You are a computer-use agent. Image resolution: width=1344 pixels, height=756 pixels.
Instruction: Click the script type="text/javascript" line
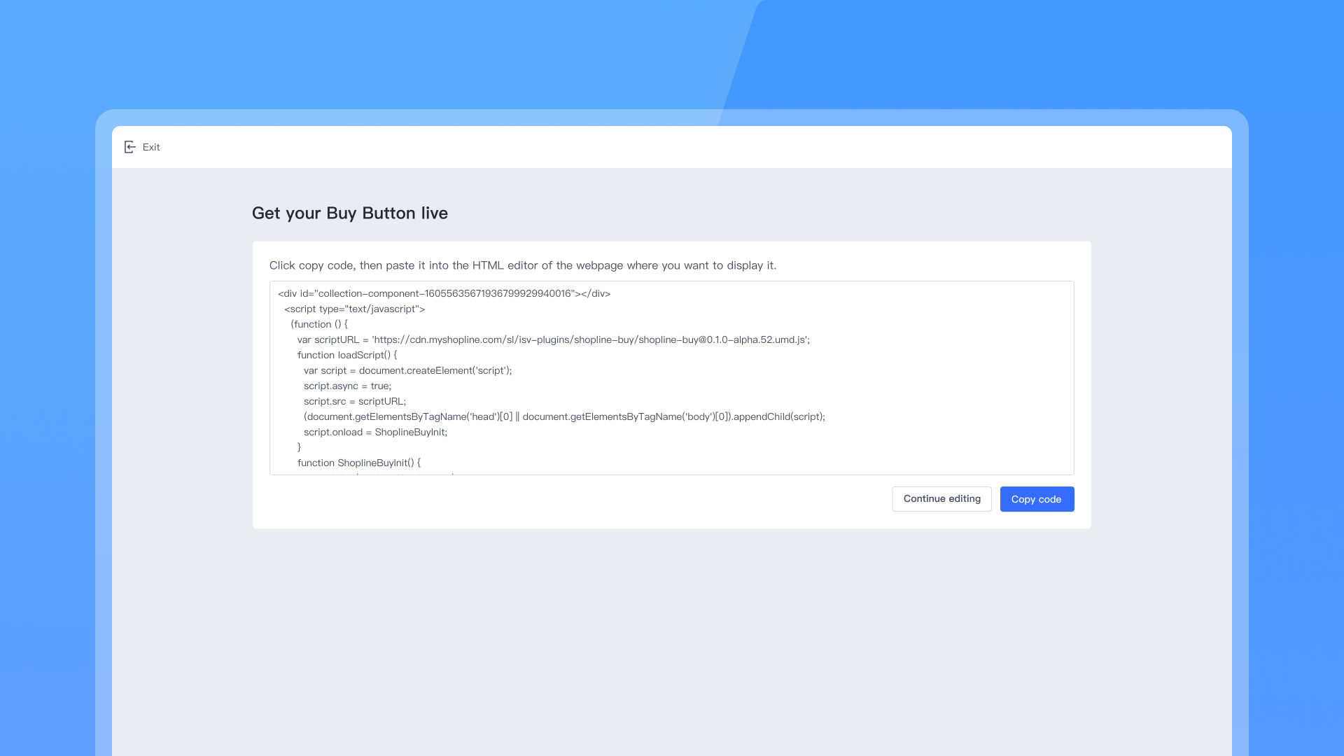coord(354,309)
